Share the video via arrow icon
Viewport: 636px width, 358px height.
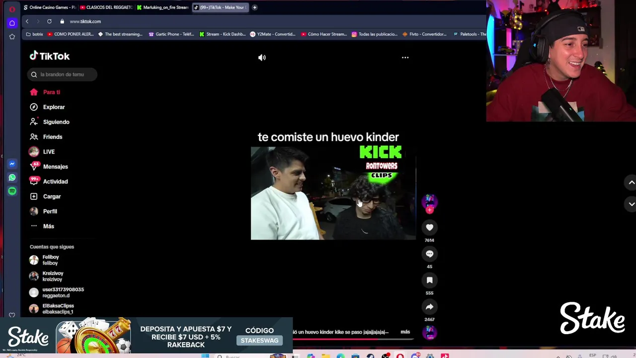click(x=429, y=307)
